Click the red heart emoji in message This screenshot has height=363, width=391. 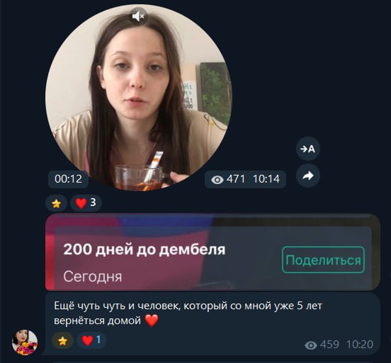tap(152, 321)
